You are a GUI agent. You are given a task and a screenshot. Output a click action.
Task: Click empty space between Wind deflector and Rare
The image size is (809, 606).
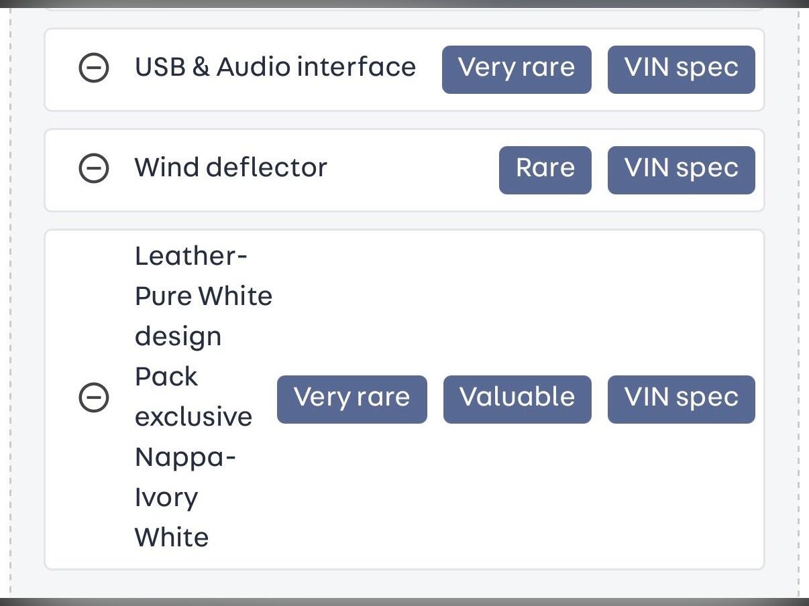pos(413,170)
